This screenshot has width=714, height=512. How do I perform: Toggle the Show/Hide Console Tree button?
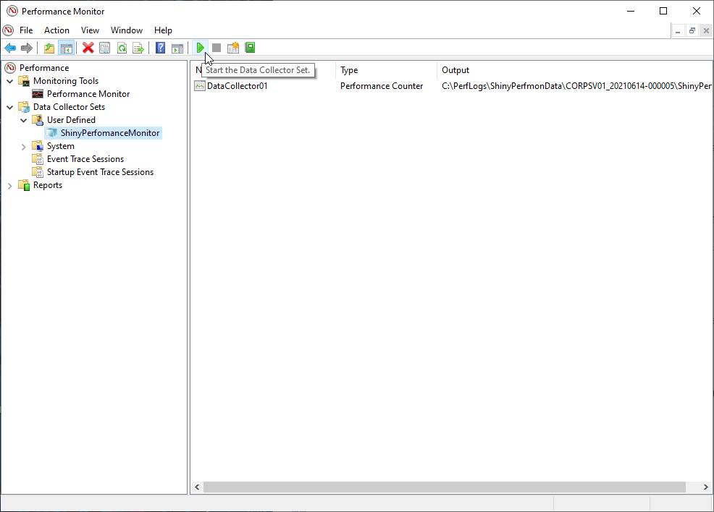[66, 48]
